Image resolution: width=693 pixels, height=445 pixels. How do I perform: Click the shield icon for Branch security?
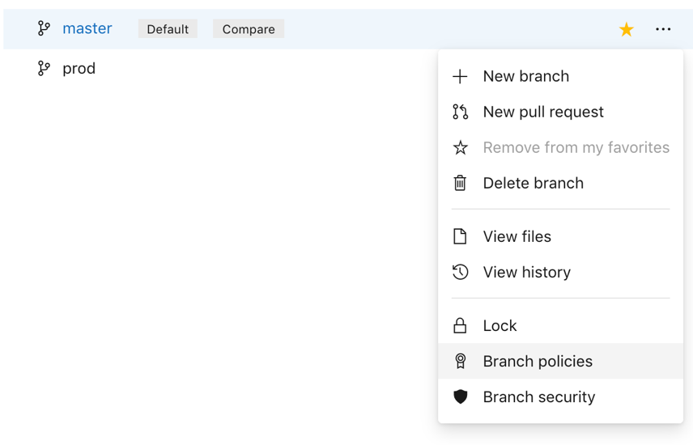pyautogui.click(x=460, y=396)
